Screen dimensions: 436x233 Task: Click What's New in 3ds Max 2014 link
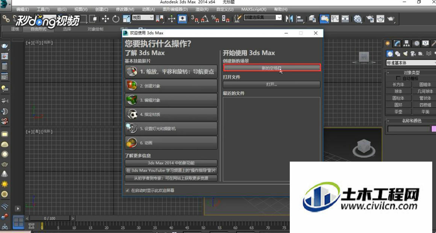(x=171, y=163)
